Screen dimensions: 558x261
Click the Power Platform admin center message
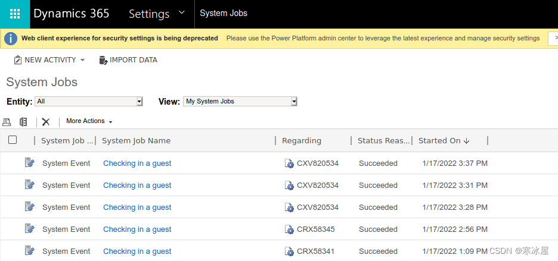point(383,38)
